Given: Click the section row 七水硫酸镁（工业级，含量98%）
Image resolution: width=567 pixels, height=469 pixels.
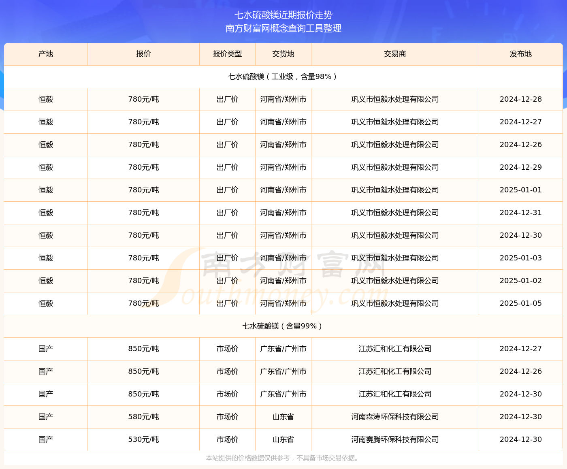Looking at the screenshot, I should pyautogui.click(x=283, y=77).
